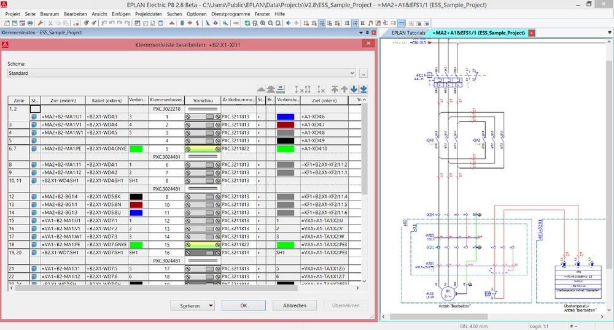The image size is (614, 330).
Task: Click green swatch in row +B2.X1-WD4:GNYE cable column
Action: 136,148
